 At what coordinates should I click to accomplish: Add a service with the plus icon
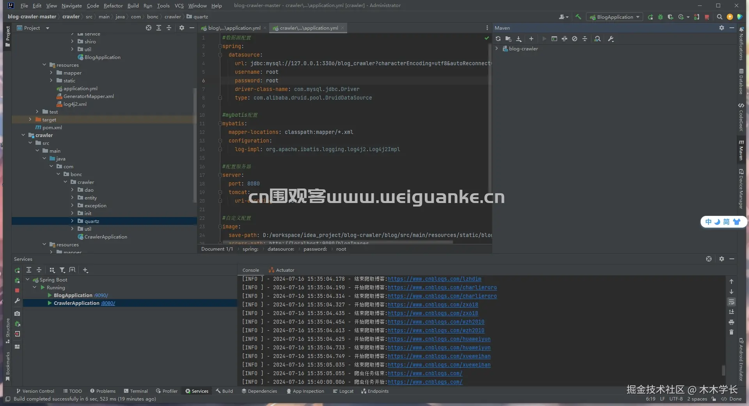tap(85, 270)
